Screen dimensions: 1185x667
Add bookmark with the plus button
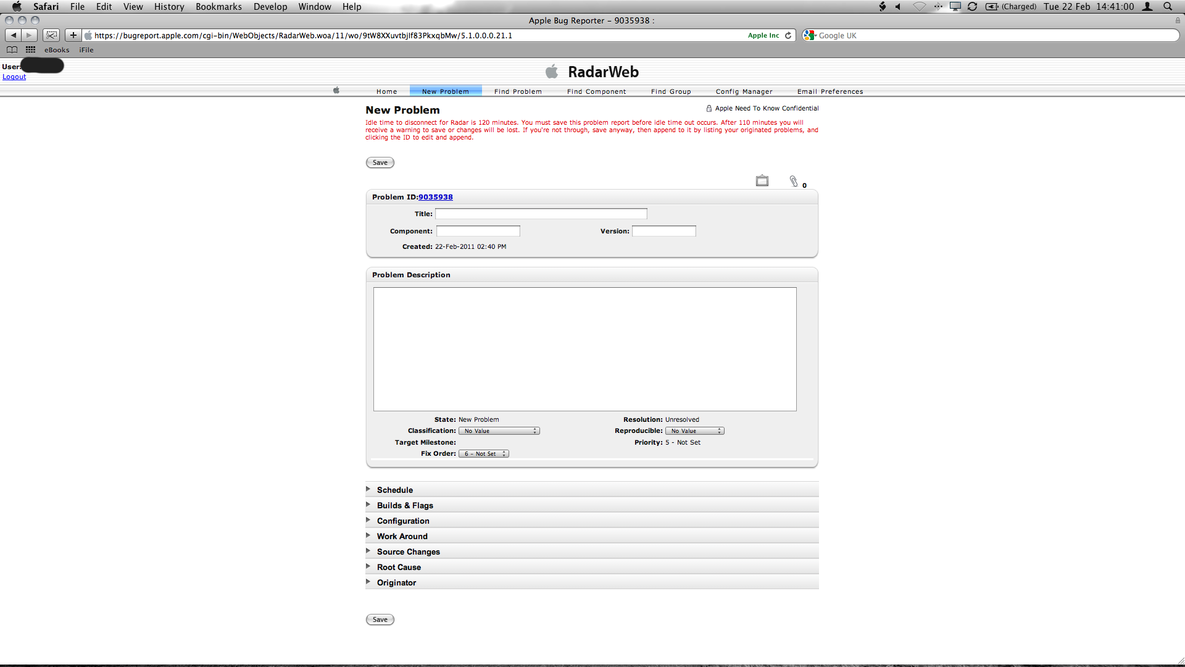click(73, 35)
